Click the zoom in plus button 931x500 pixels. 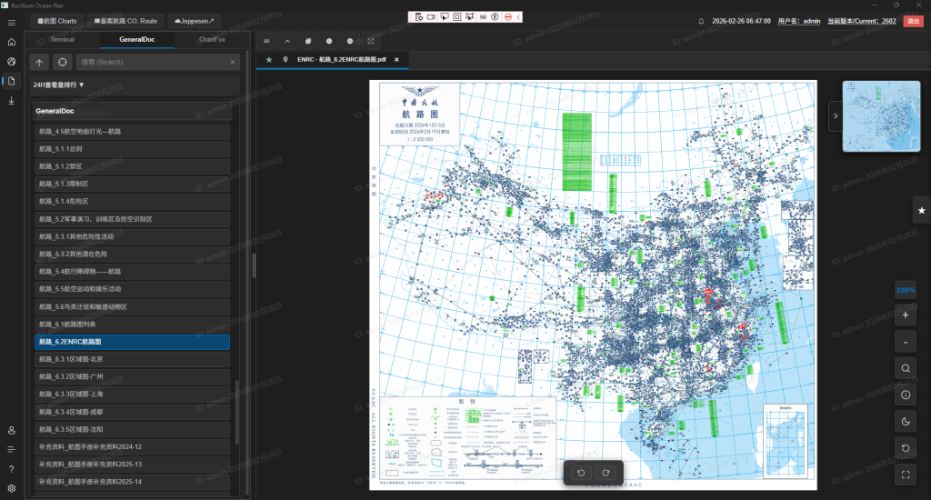pos(906,316)
